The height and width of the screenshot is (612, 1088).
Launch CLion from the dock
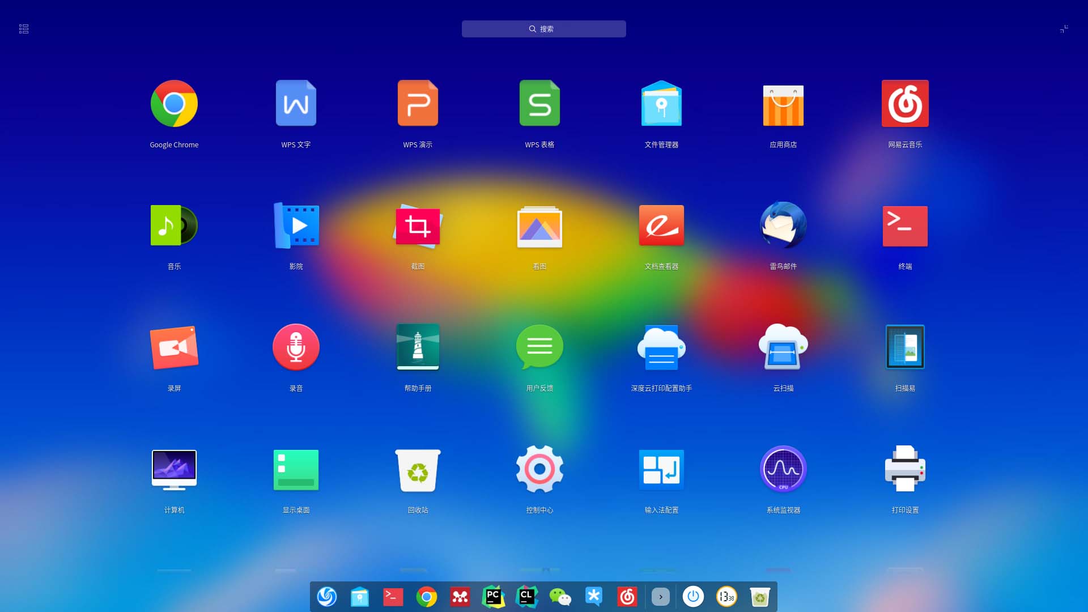527,597
